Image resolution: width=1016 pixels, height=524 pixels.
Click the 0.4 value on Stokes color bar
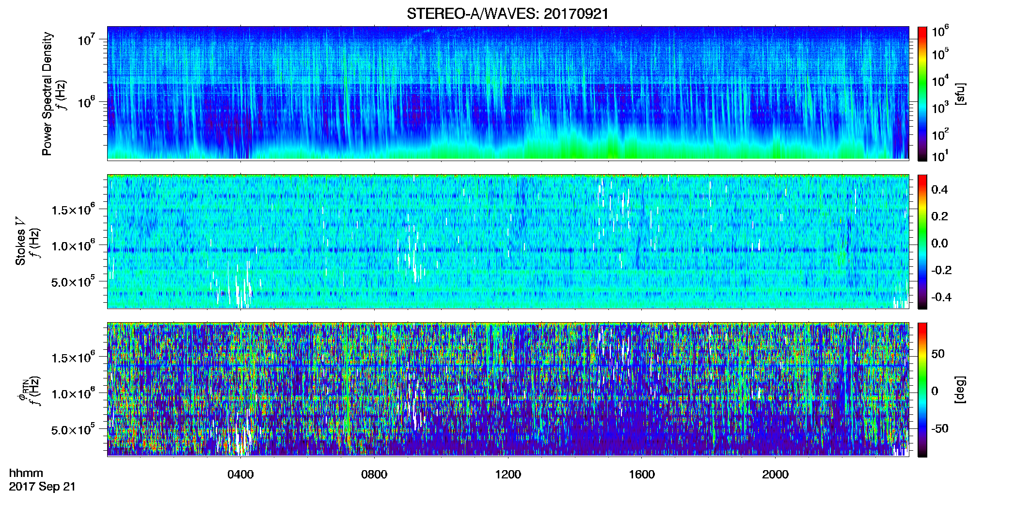pyautogui.click(x=939, y=190)
